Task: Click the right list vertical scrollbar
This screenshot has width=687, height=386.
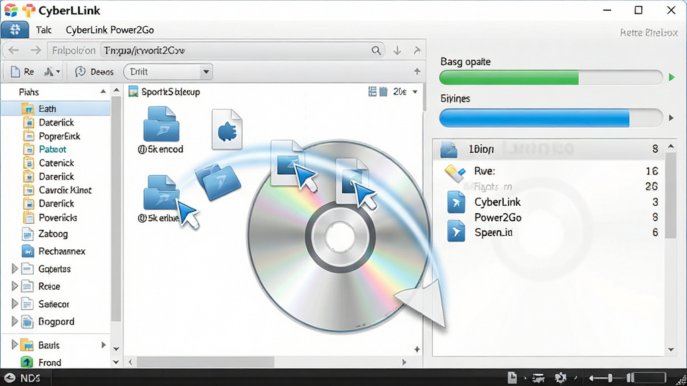Action: tap(671, 195)
